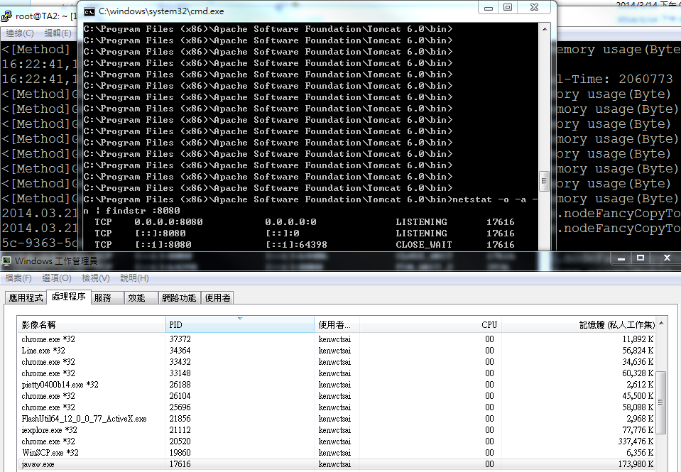Open the 檢視(V) menu in Task Manager
The image size is (681, 472).
pyautogui.click(x=96, y=278)
